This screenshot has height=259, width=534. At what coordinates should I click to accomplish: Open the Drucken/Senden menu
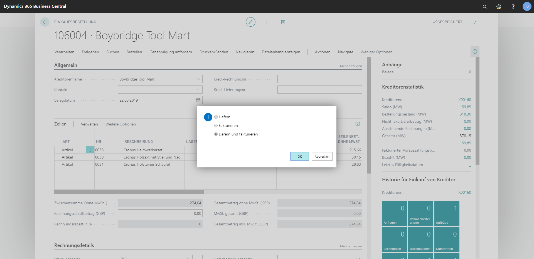(214, 52)
